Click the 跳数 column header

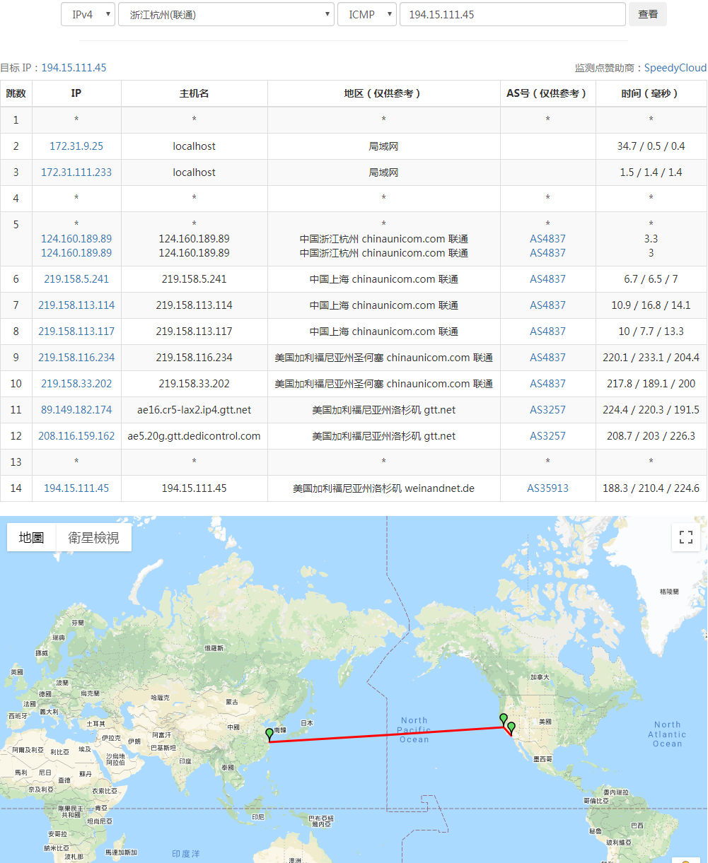click(x=16, y=93)
